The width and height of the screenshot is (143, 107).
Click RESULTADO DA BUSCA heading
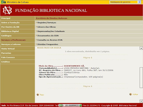pos(49,48)
